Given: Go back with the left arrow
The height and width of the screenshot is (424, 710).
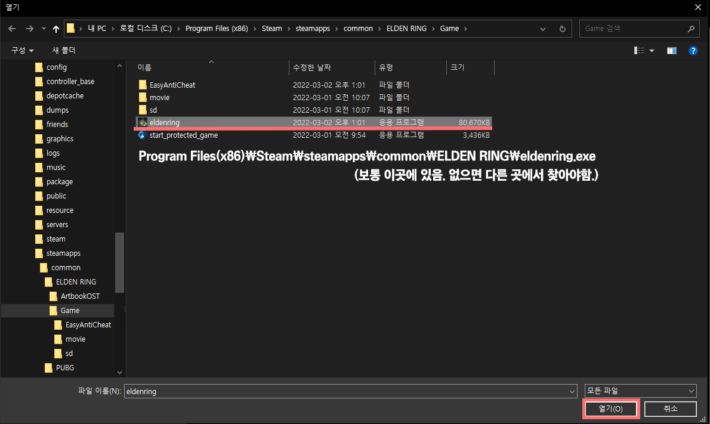Looking at the screenshot, I should 12,29.
